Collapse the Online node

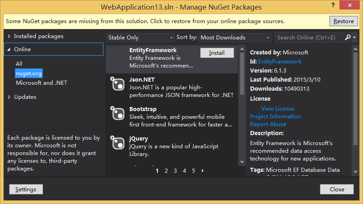pos(9,49)
